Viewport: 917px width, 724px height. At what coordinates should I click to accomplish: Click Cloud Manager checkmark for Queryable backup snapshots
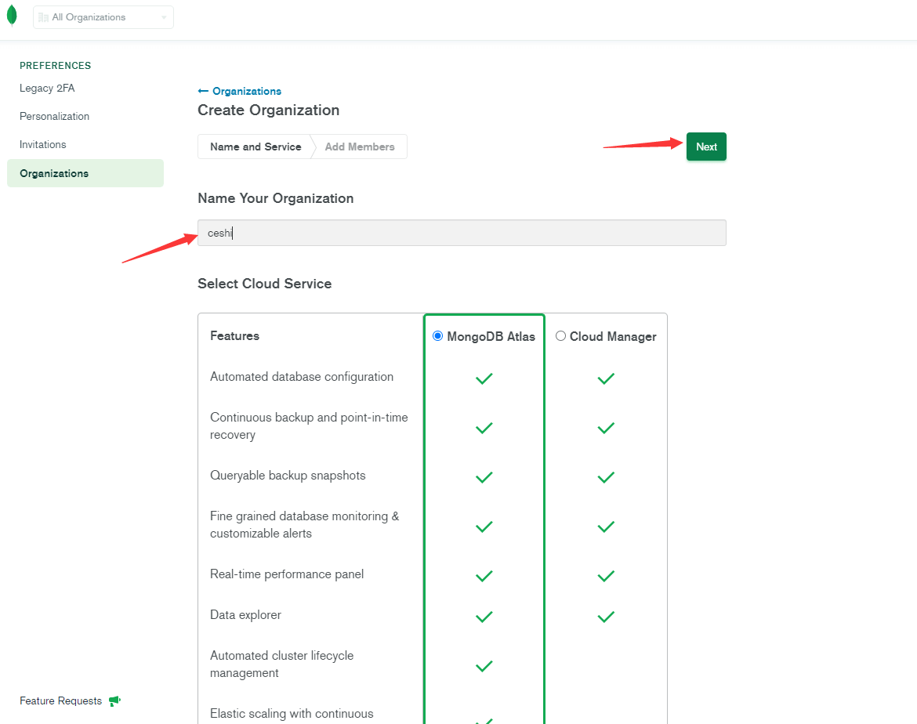click(606, 477)
